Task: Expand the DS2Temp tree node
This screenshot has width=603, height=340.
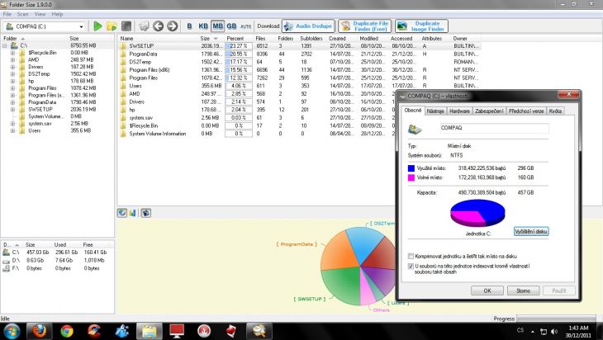Action: click(12, 74)
